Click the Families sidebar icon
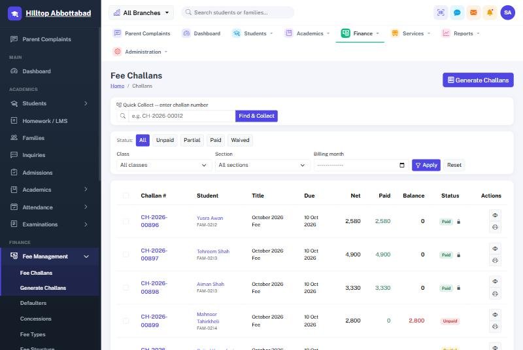 [14, 138]
